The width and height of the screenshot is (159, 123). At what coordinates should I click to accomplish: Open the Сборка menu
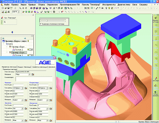[x=41, y=5]
